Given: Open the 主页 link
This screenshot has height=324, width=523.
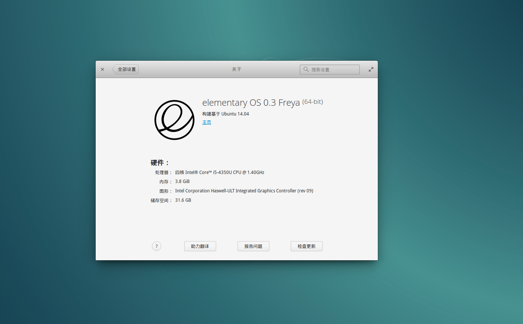Looking at the screenshot, I should click(207, 122).
